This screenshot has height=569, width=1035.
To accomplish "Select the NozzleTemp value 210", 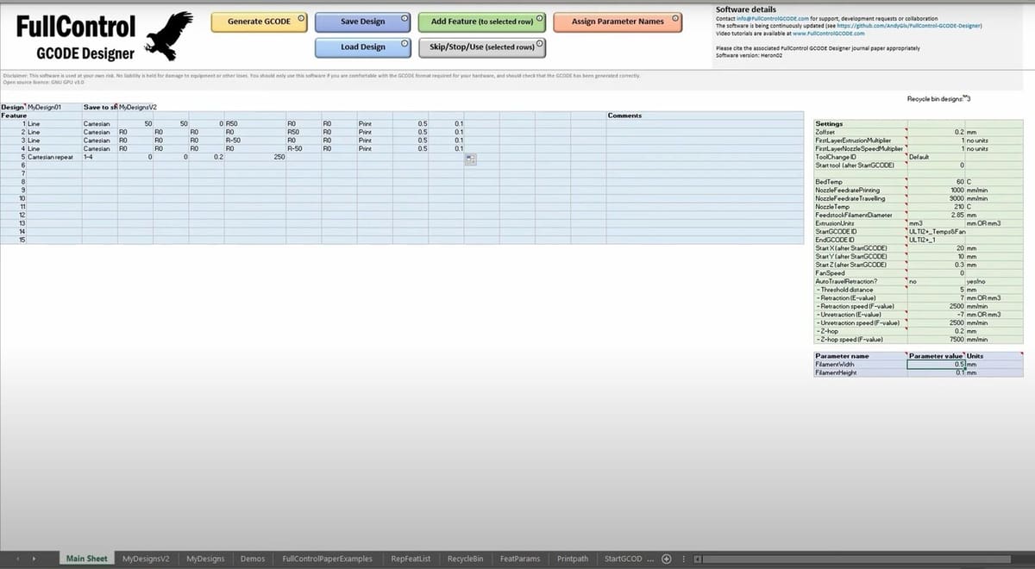I will point(935,207).
